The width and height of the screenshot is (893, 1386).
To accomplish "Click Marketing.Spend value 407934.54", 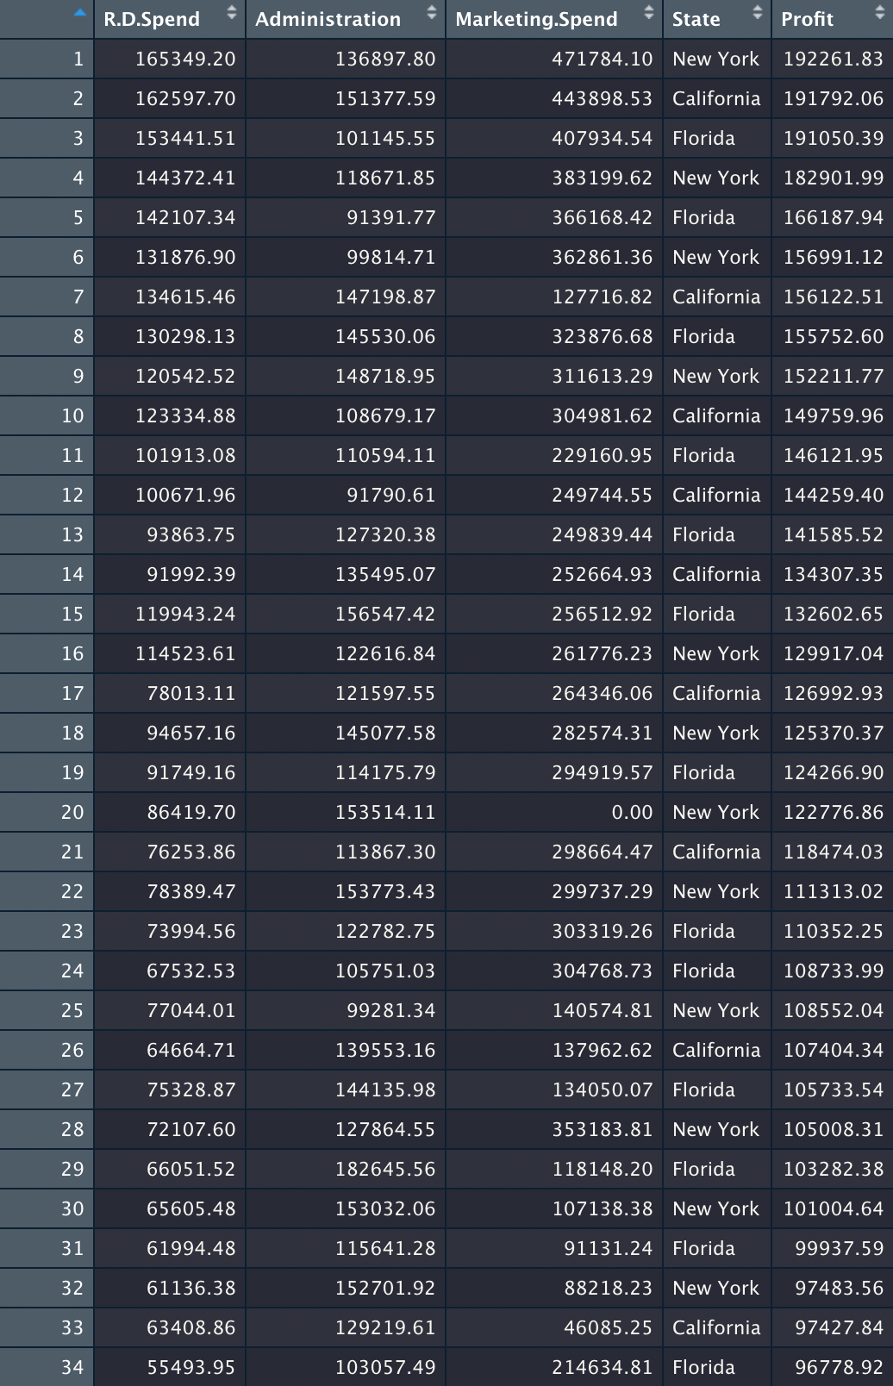I will coord(603,138).
